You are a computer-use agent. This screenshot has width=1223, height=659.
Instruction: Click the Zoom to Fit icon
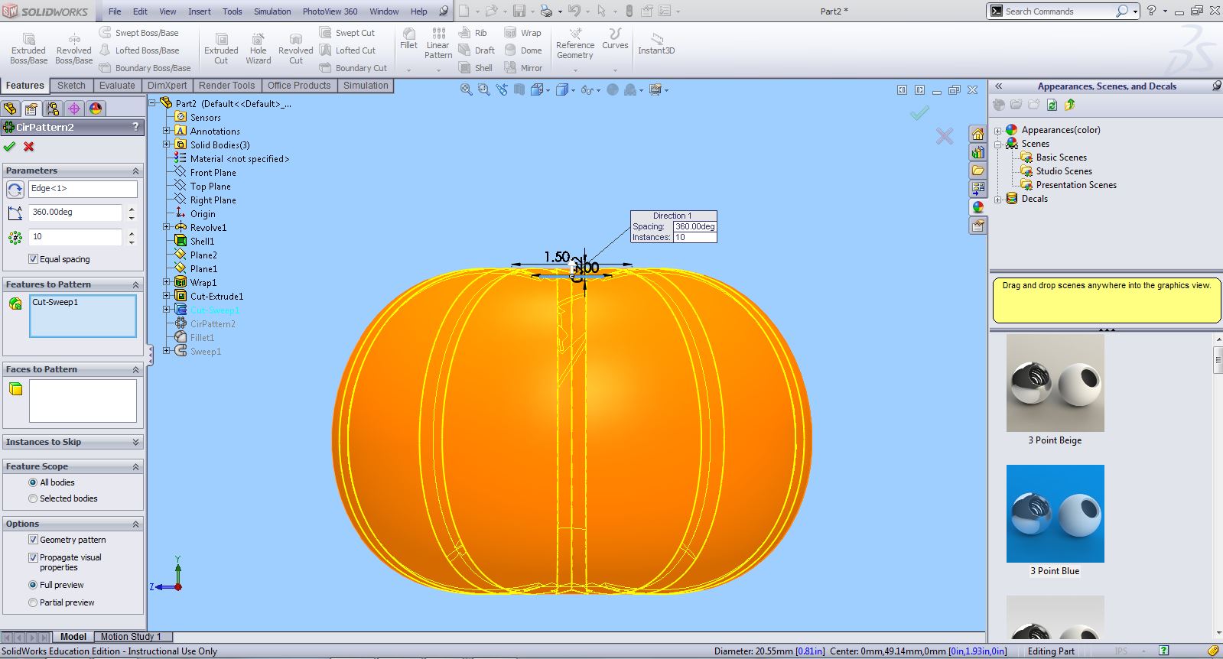(x=466, y=89)
